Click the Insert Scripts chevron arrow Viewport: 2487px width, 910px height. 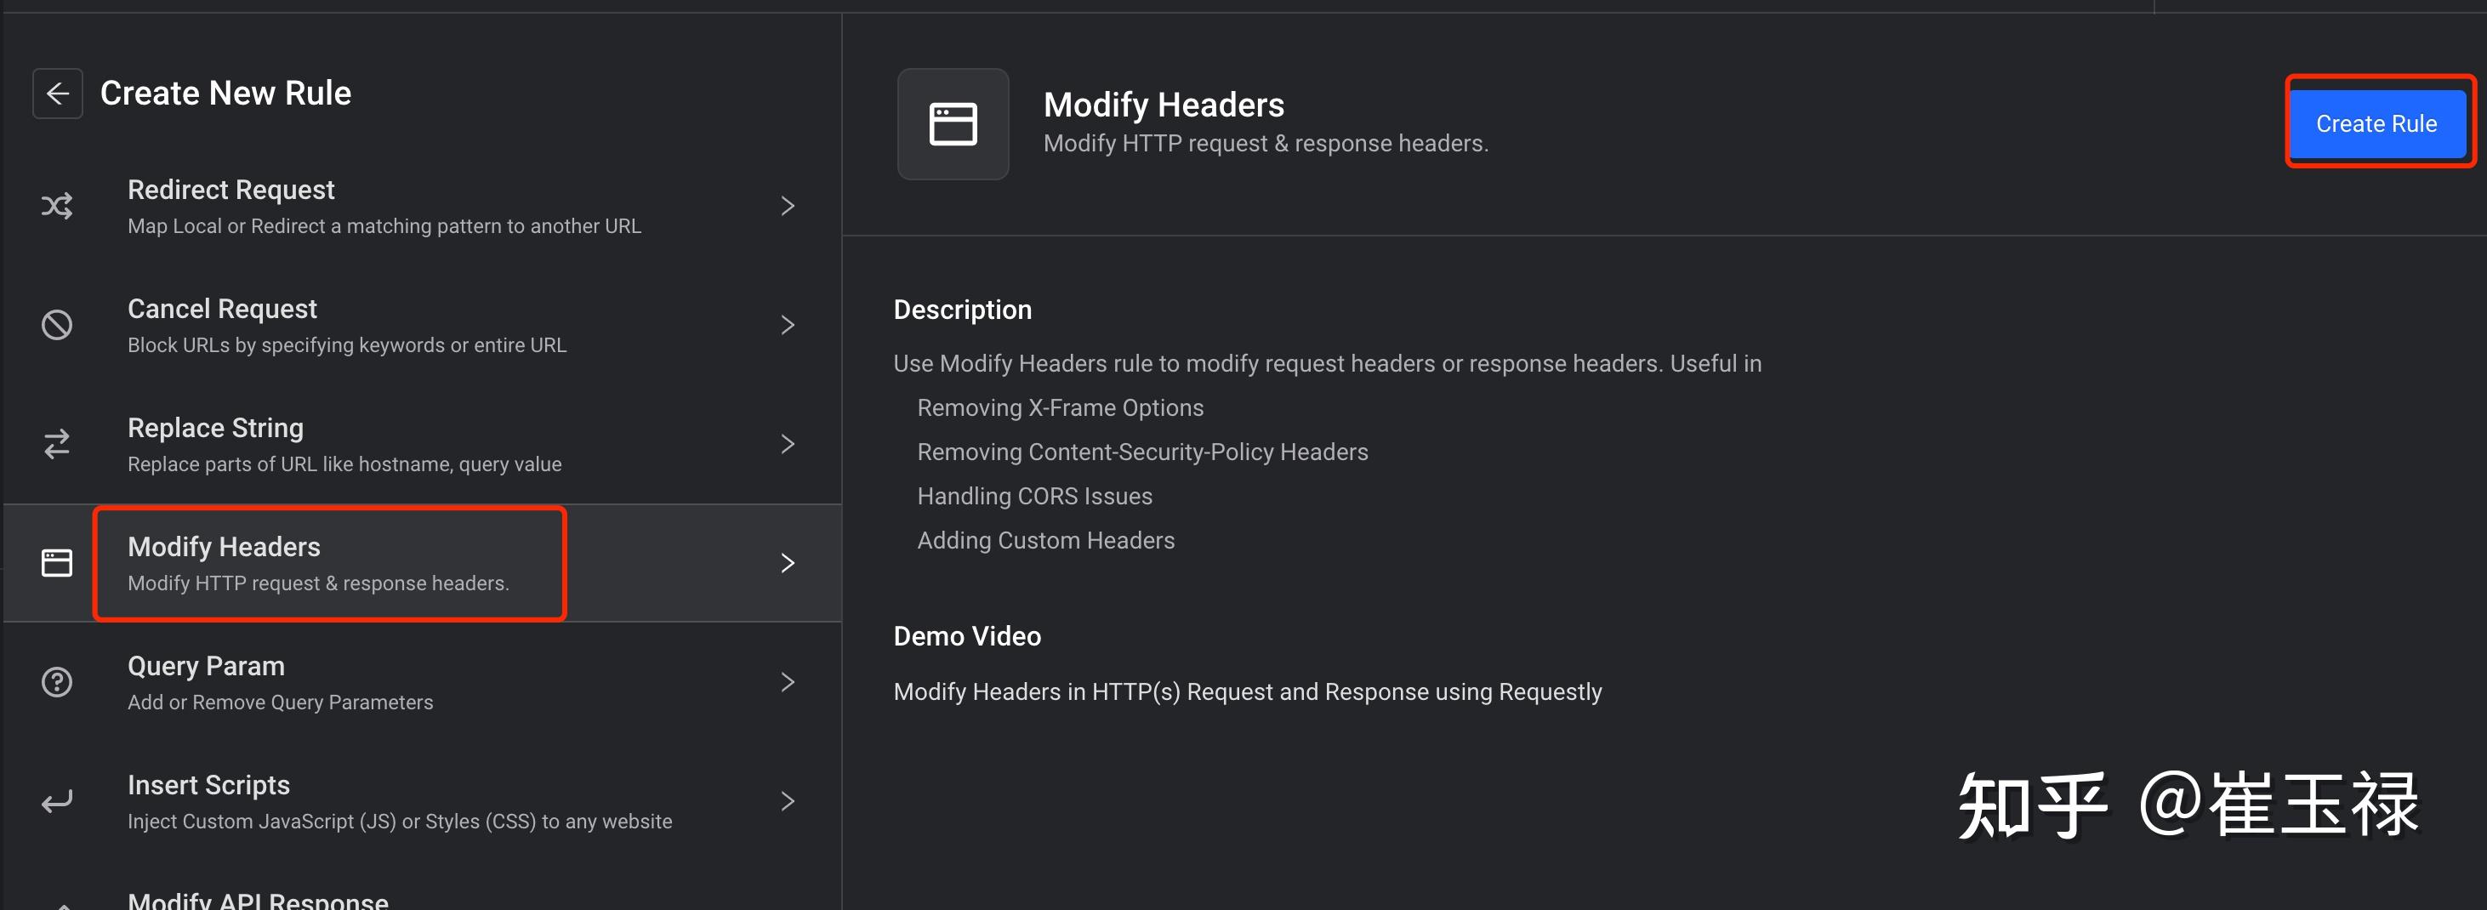tap(787, 801)
